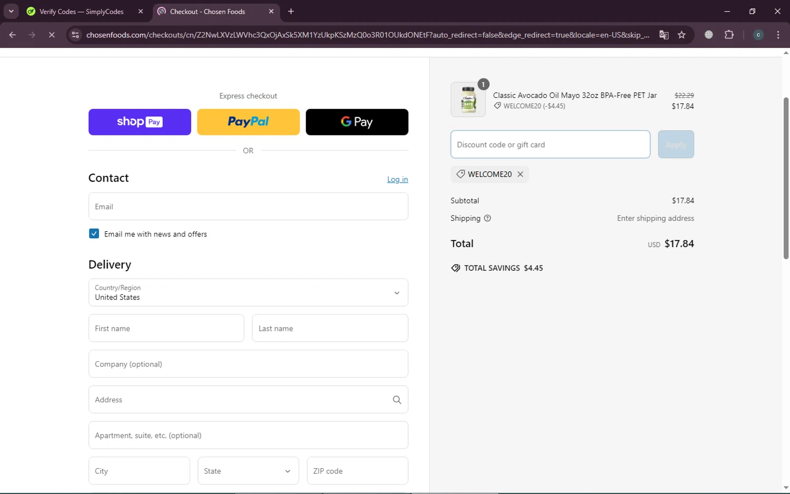Screen dimensions: 790x494
Task: View site information icon in address bar
Action: click(x=75, y=35)
